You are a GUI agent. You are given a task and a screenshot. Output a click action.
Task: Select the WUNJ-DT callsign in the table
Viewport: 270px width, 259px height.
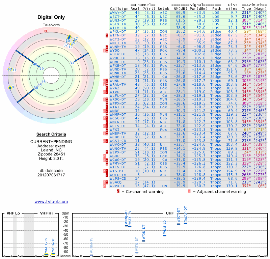pyautogui.click(x=118, y=20)
